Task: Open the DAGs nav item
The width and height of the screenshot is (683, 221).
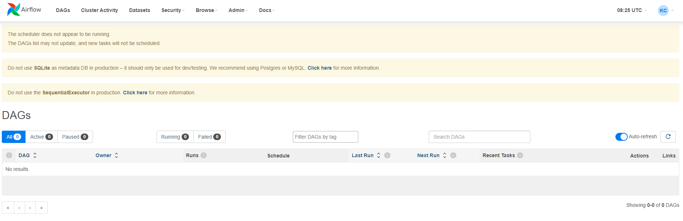Action: click(x=63, y=10)
